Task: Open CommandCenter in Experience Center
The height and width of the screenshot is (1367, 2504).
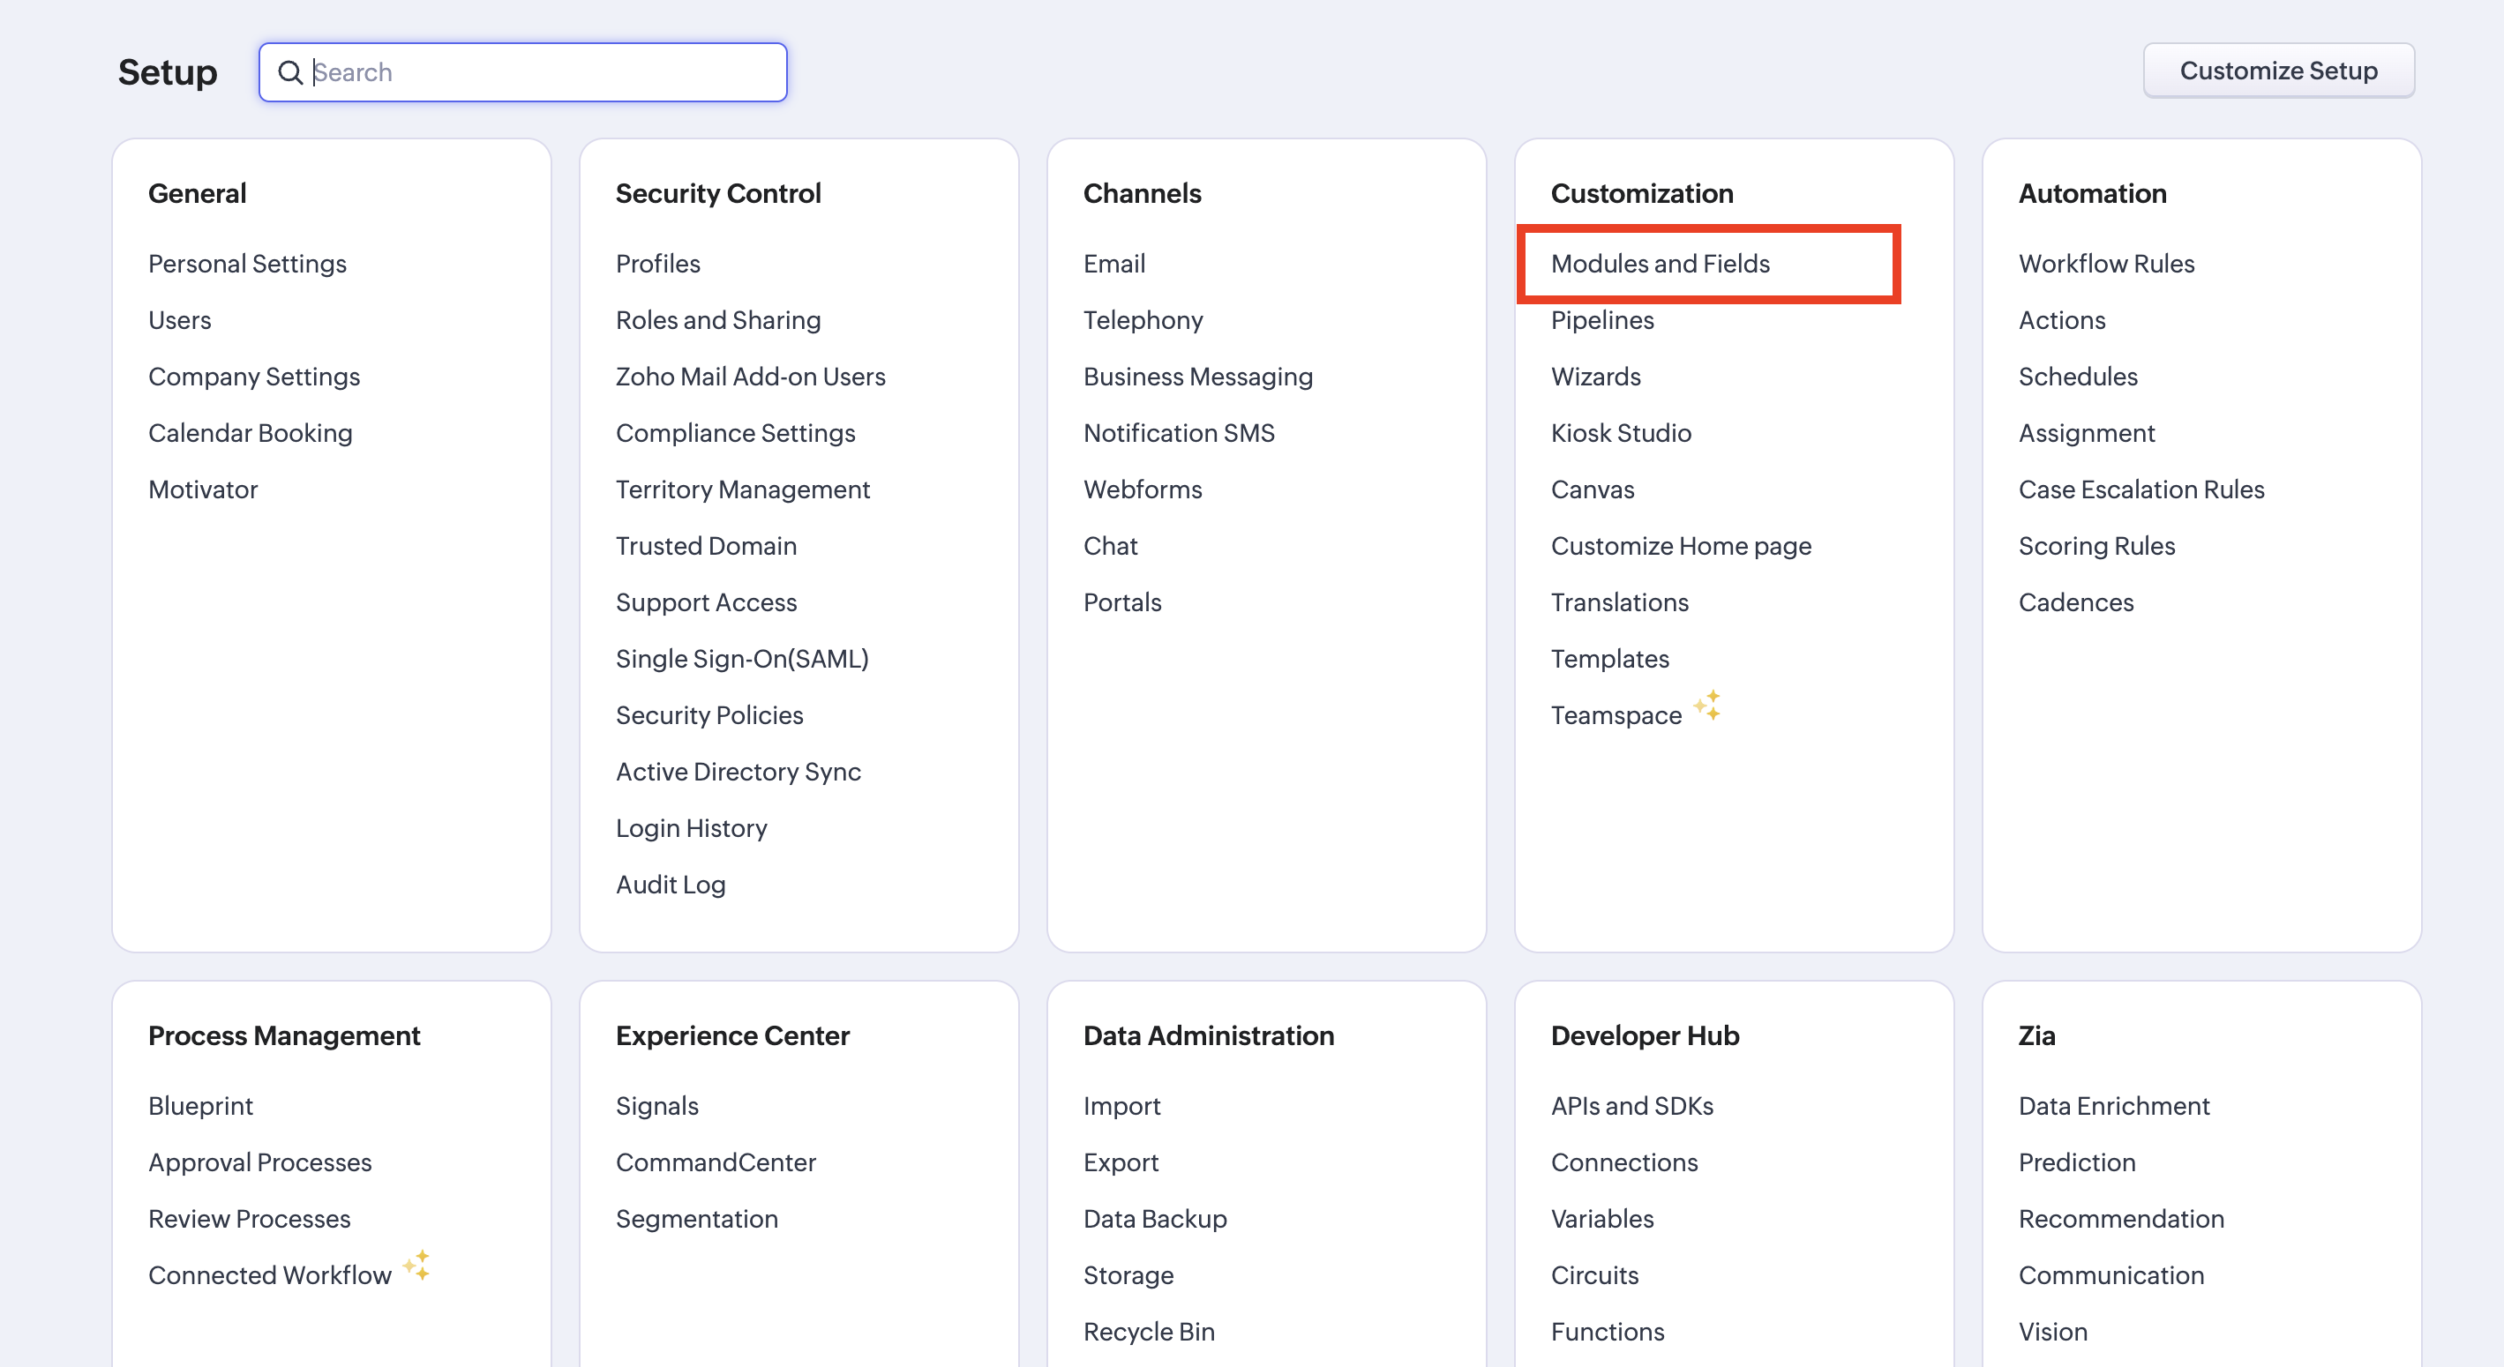Action: pyautogui.click(x=716, y=1162)
